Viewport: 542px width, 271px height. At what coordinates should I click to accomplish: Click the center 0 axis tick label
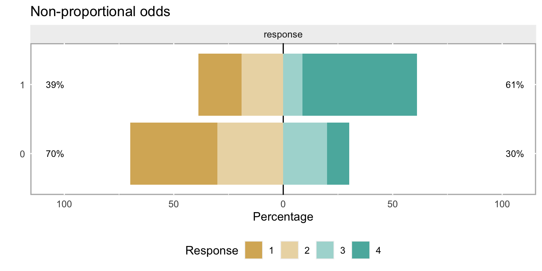point(283,204)
